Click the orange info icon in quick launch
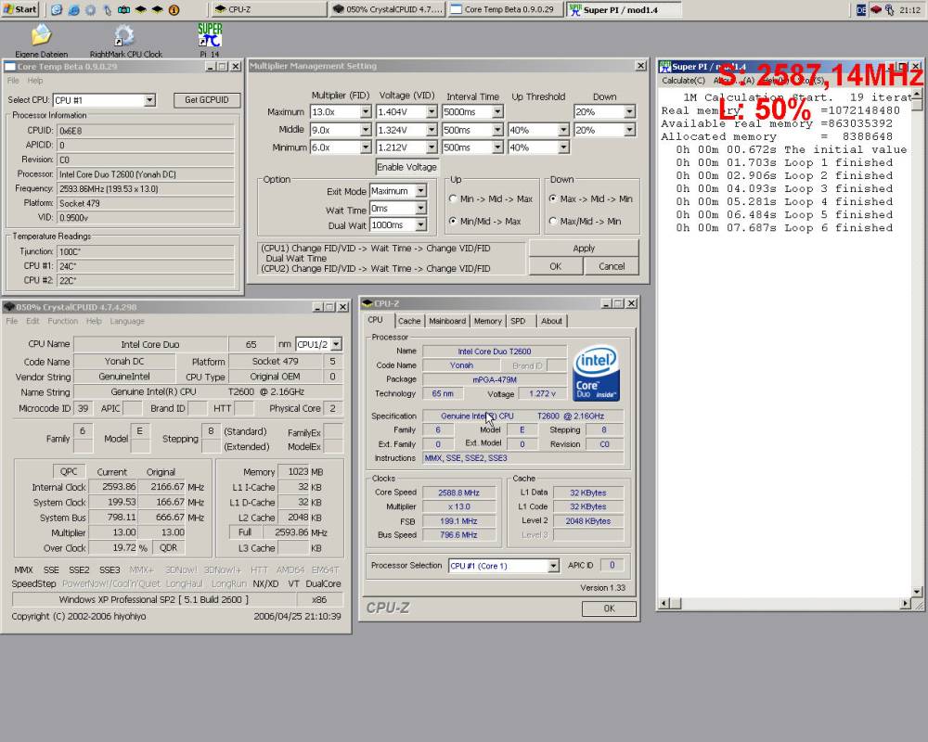 click(174, 9)
